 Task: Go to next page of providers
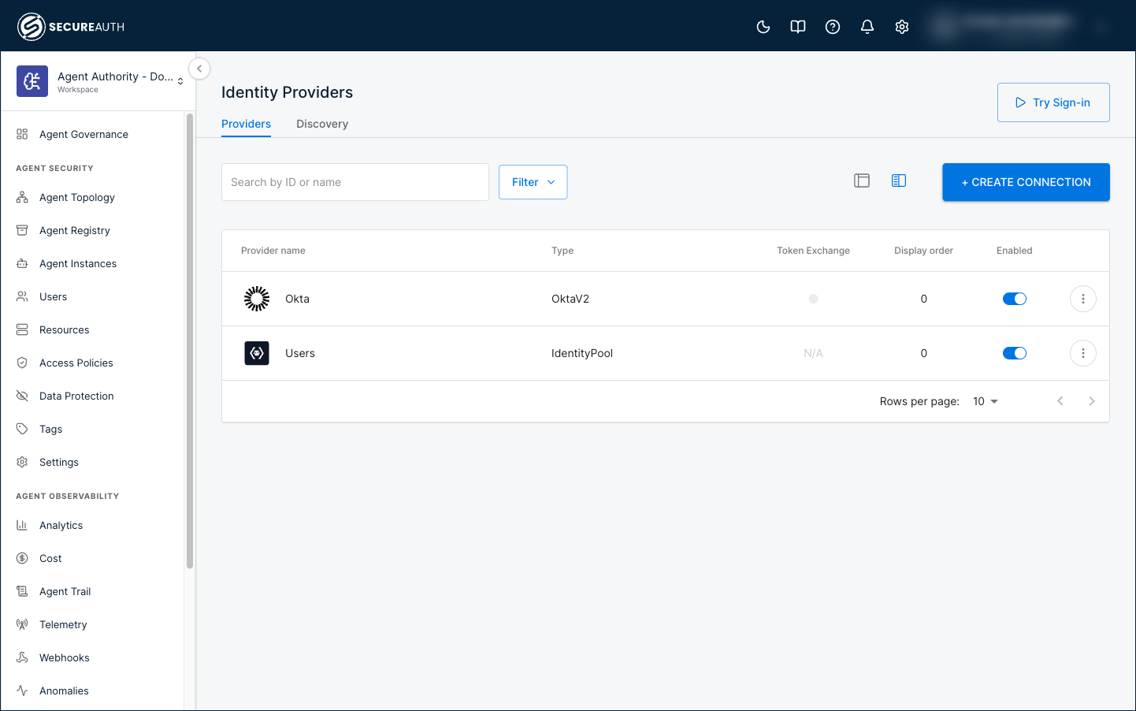[x=1092, y=401]
